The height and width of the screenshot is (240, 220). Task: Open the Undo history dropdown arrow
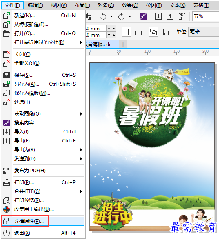(x=111, y=16)
